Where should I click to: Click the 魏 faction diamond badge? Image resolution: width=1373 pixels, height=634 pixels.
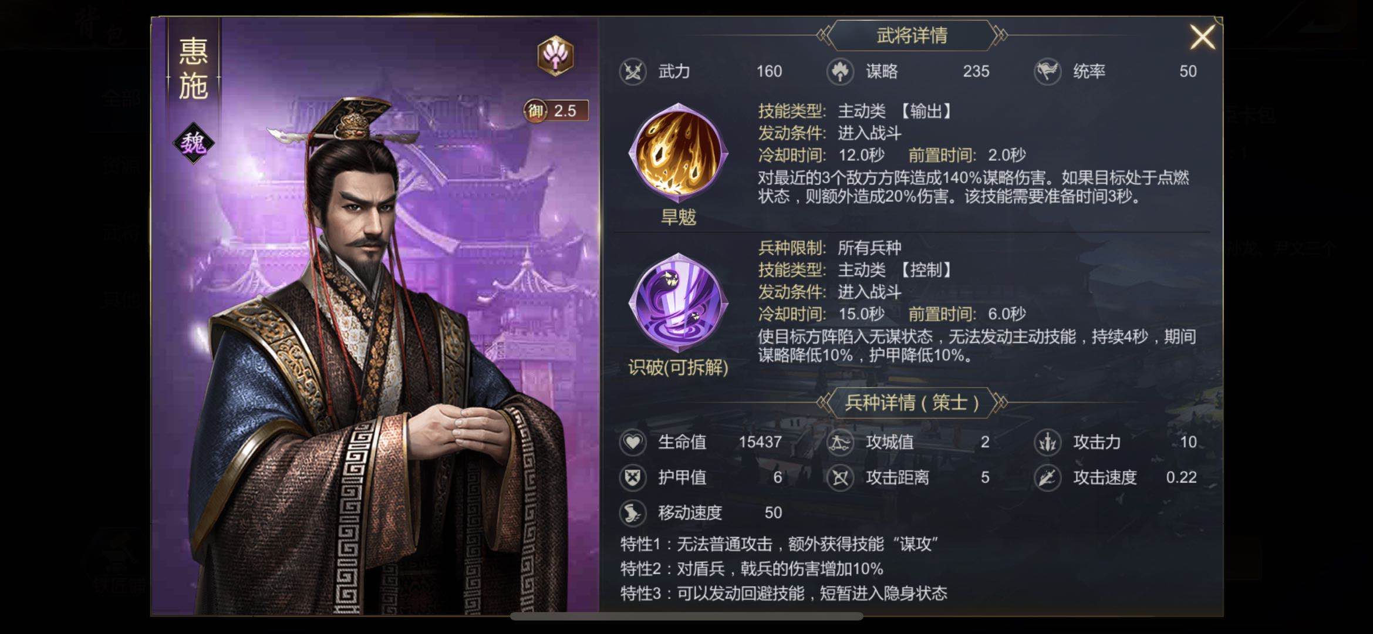click(x=194, y=143)
